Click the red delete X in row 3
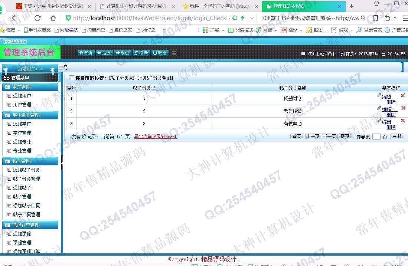This screenshot has width=408, height=266. tap(403, 121)
